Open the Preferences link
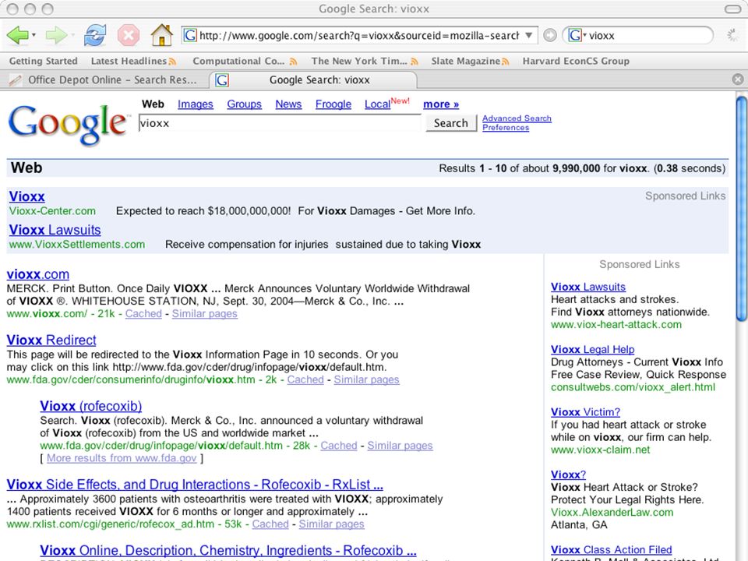748x561 pixels. pyautogui.click(x=506, y=127)
